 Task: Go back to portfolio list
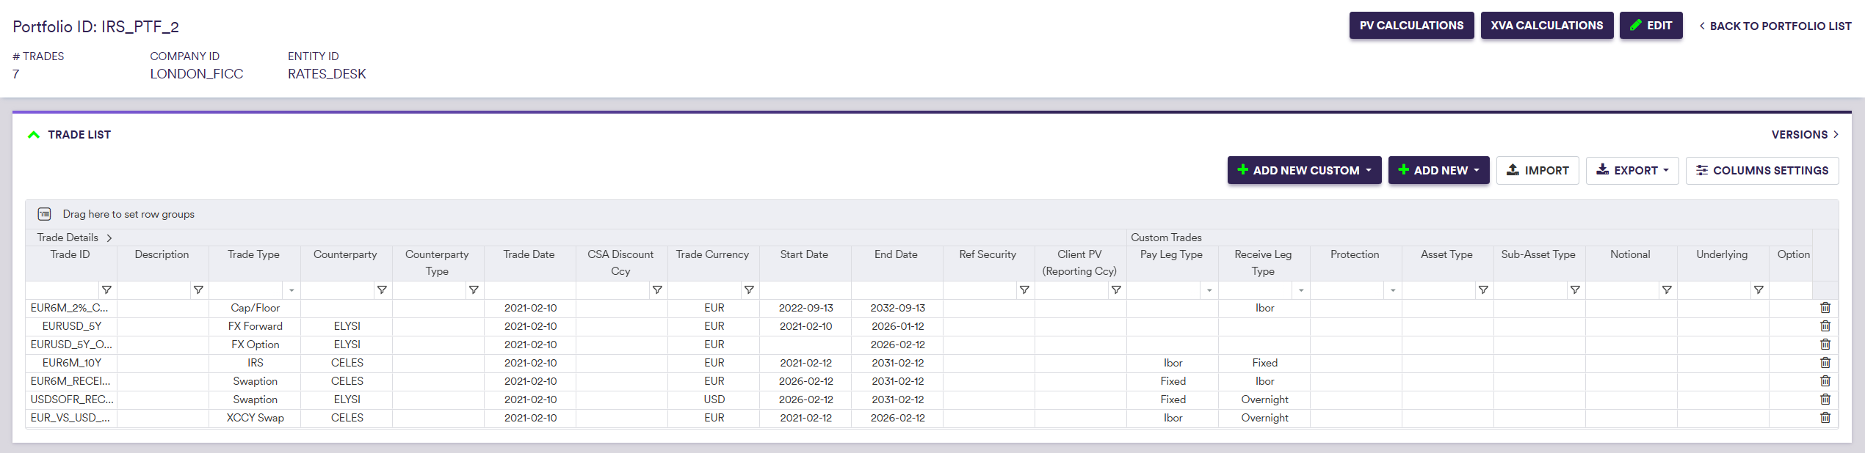click(x=1775, y=26)
